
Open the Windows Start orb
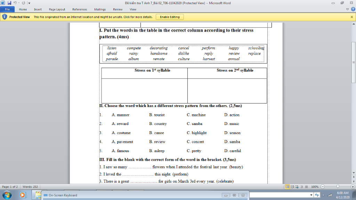(7, 195)
